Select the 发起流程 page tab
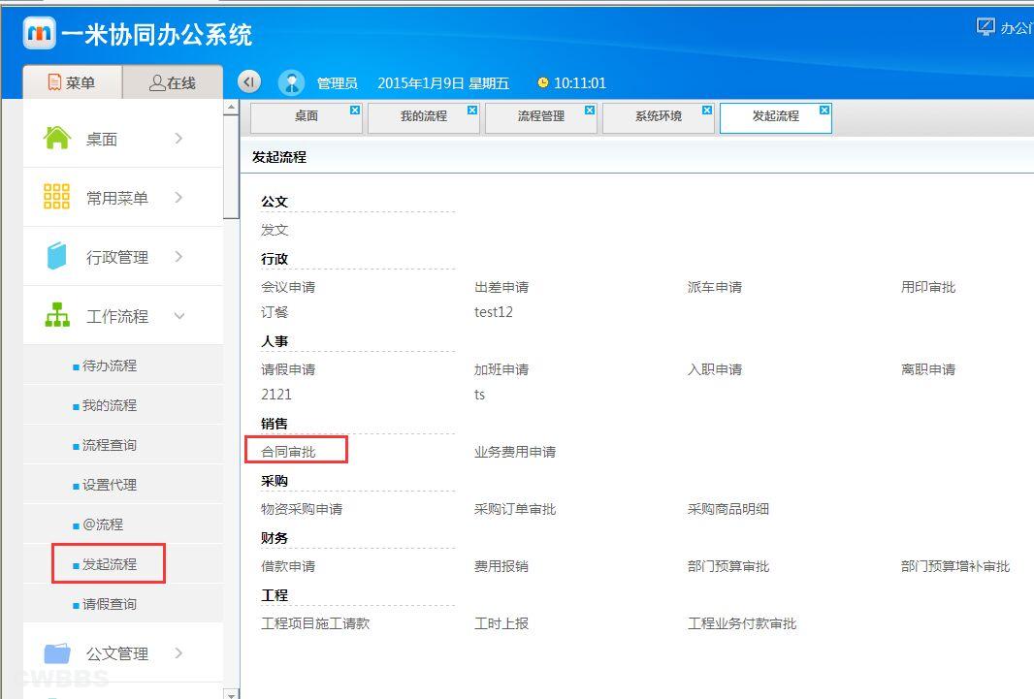 (776, 118)
